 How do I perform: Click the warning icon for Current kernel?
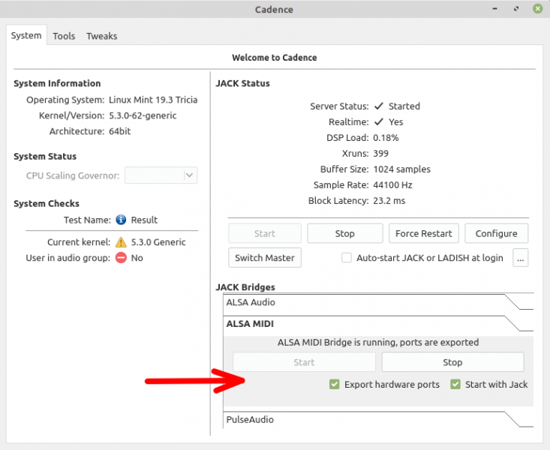click(121, 242)
